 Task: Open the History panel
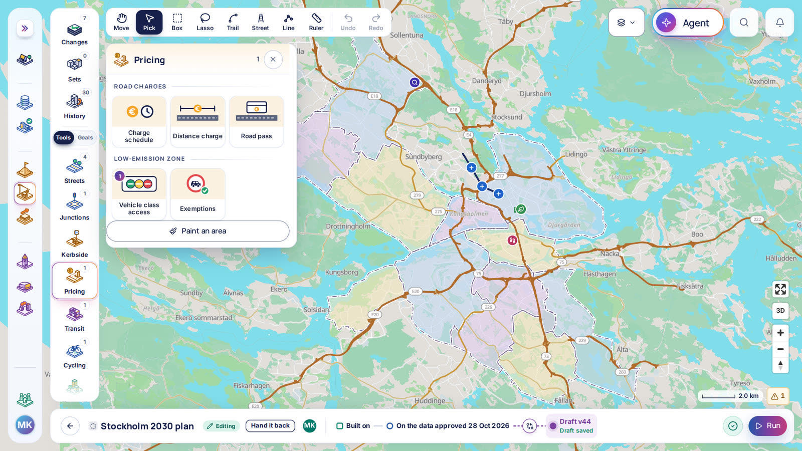[x=75, y=105]
